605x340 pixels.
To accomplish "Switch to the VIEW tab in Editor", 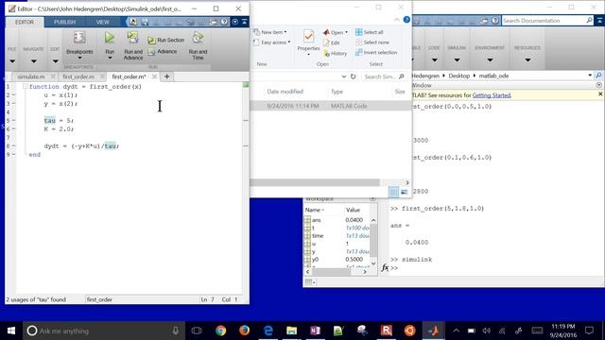I will 103,22.
